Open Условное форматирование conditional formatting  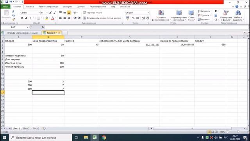[x=161, y=15]
